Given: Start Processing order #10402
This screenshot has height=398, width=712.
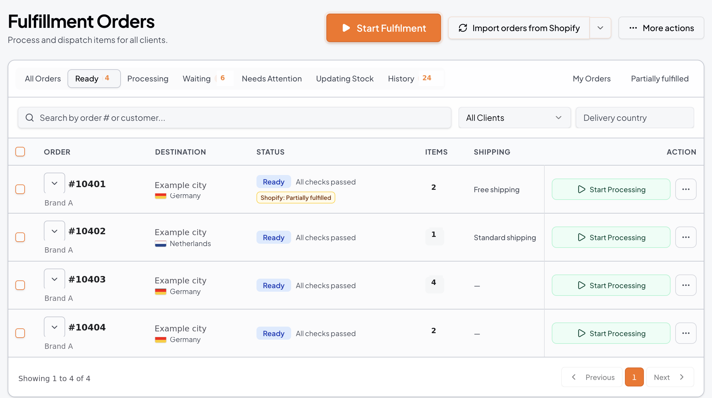Looking at the screenshot, I should [x=611, y=237].
